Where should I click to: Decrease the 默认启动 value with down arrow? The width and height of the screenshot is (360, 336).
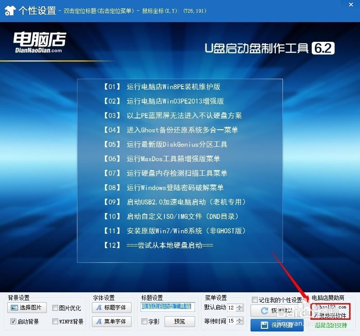coord(240,309)
